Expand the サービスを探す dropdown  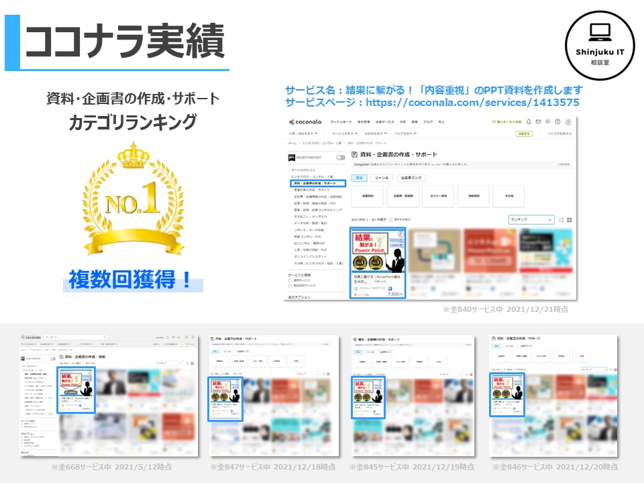pos(345,133)
